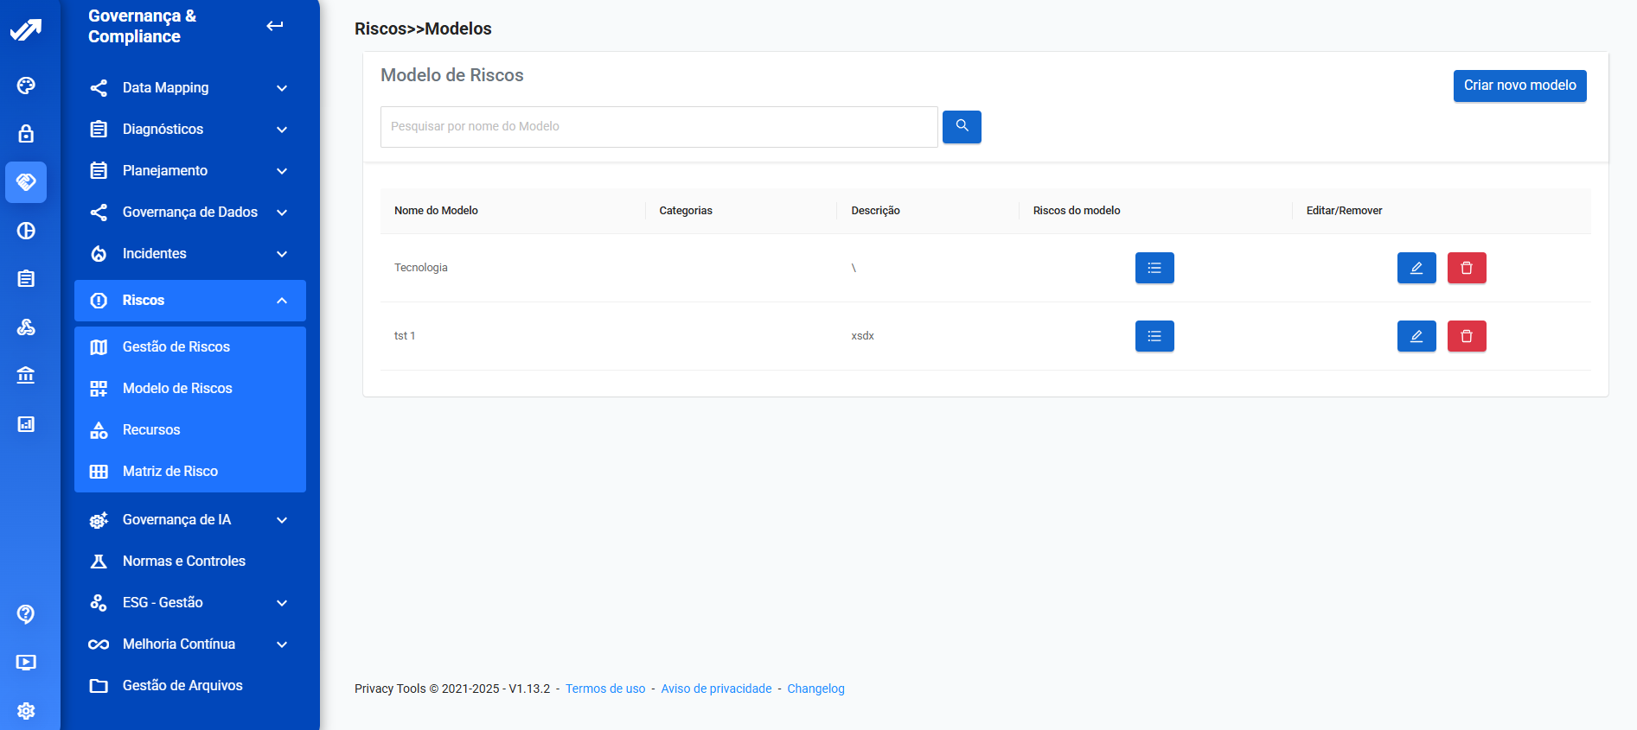Open risk list for Tecnologia model
This screenshot has width=1637, height=730.
tap(1154, 268)
